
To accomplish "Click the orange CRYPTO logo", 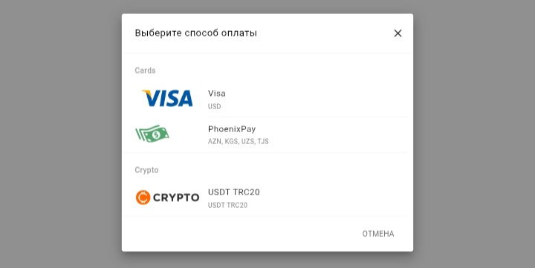I will [x=167, y=197].
